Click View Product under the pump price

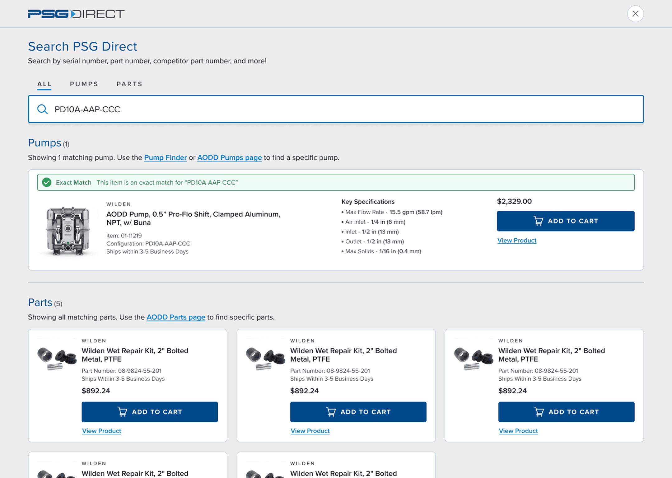[517, 241]
